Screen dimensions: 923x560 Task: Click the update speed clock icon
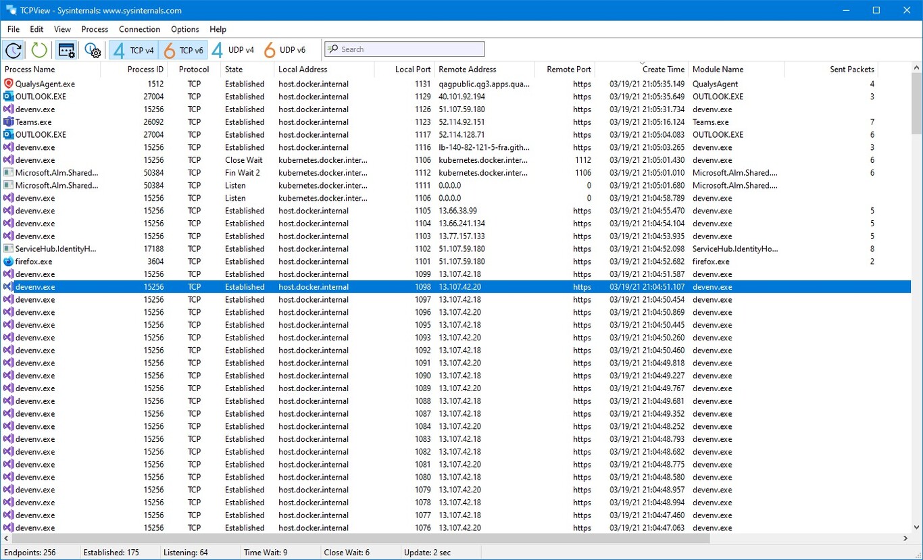(x=14, y=49)
